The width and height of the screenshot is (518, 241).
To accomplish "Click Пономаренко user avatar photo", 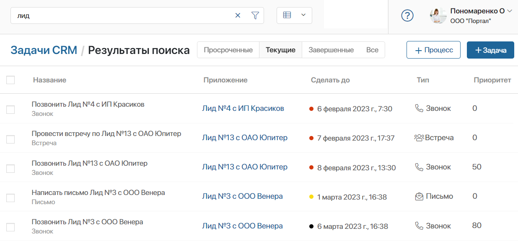I will coord(438,15).
